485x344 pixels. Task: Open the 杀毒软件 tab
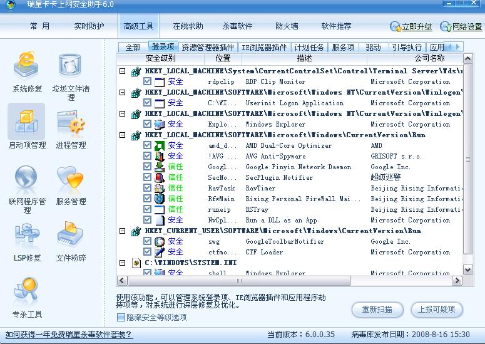[238, 26]
